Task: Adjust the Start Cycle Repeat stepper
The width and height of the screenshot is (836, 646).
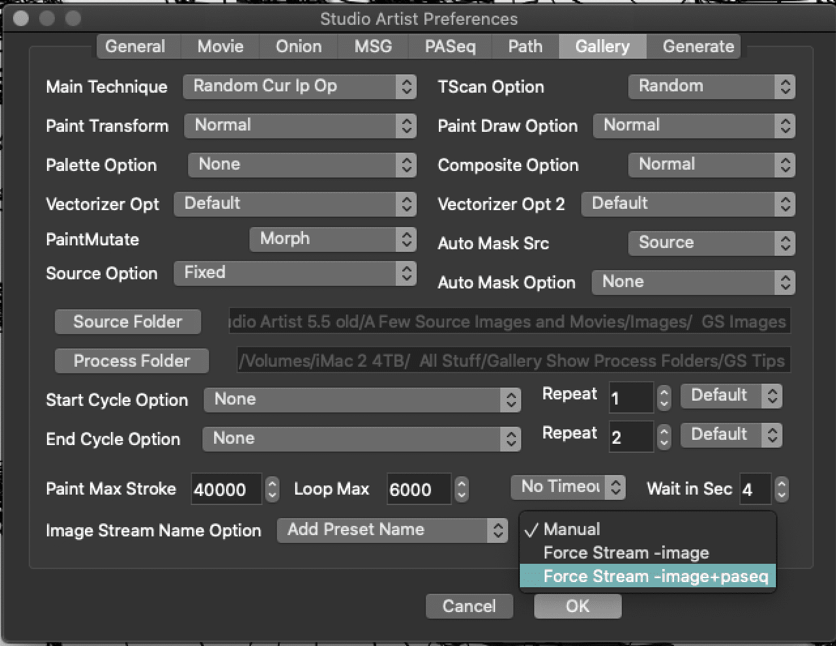Action: 664,398
